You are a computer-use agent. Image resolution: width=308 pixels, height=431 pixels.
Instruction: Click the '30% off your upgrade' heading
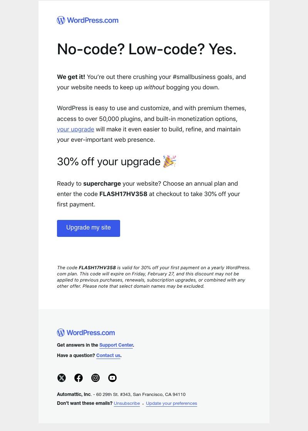tap(109, 161)
